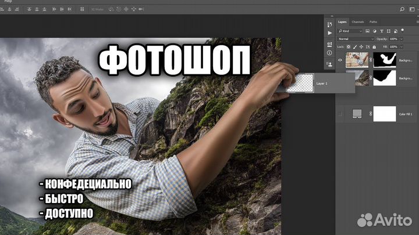Toggle shape layers filter icon
Image resolution: width=419 pixels, height=235 pixels.
389,31
